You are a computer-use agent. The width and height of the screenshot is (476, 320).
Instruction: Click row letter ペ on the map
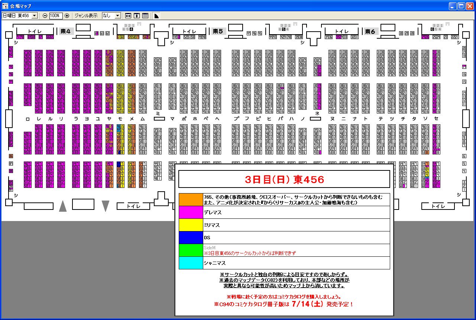(206, 119)
